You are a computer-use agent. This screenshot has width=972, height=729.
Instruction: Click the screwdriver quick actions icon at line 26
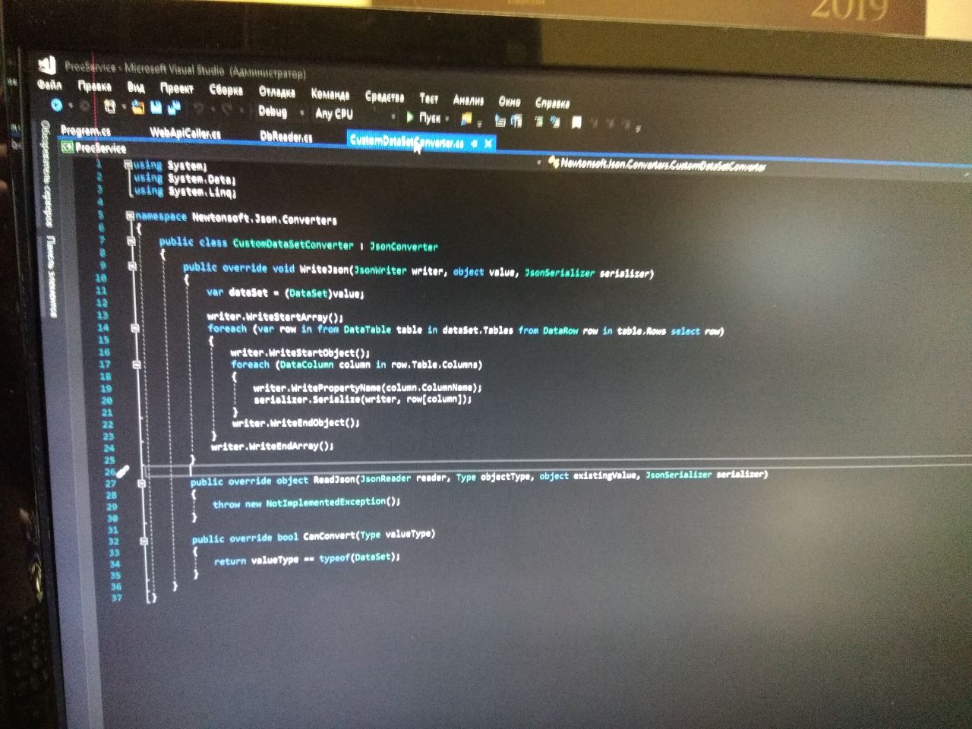[122, 472]
